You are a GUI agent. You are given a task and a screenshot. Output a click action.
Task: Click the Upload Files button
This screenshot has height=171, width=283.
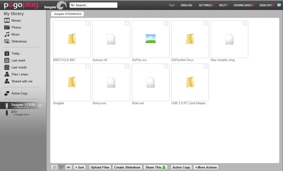100,167
